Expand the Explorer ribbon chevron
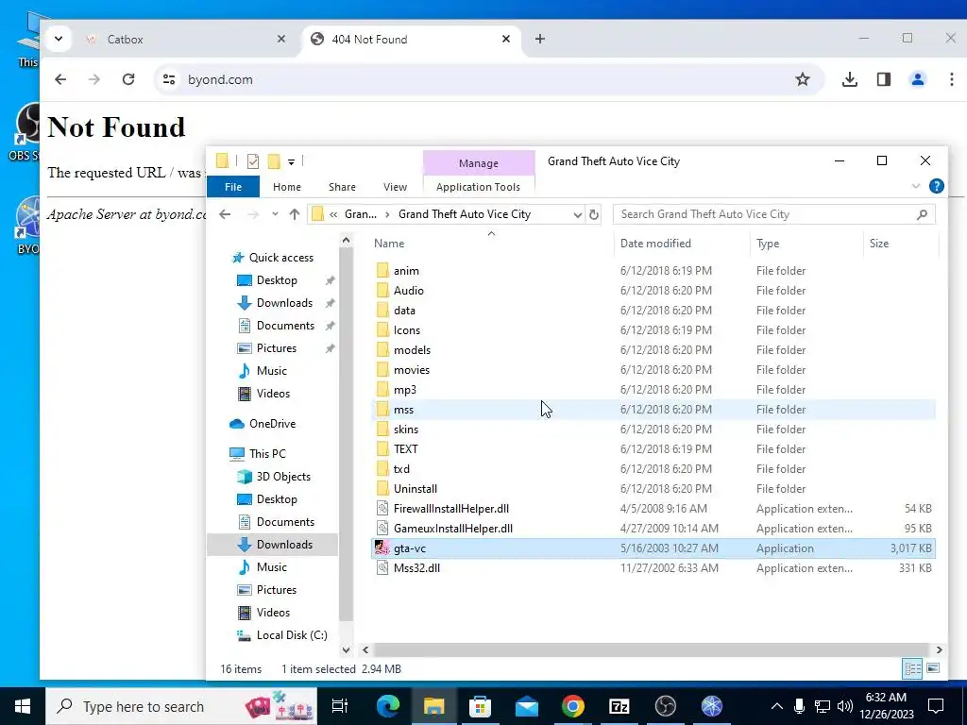This screenshot has width=967, height=725. point(916,186)
